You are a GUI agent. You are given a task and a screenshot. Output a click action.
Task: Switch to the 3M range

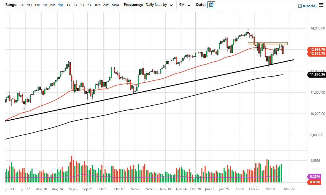pos(45,5)
